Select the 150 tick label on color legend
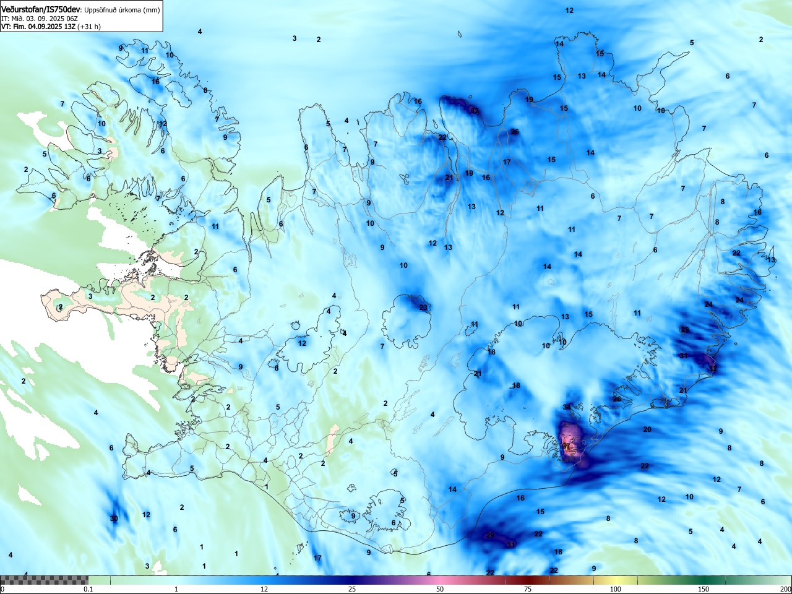The image size is (792, 594). (x=703, y=589)
